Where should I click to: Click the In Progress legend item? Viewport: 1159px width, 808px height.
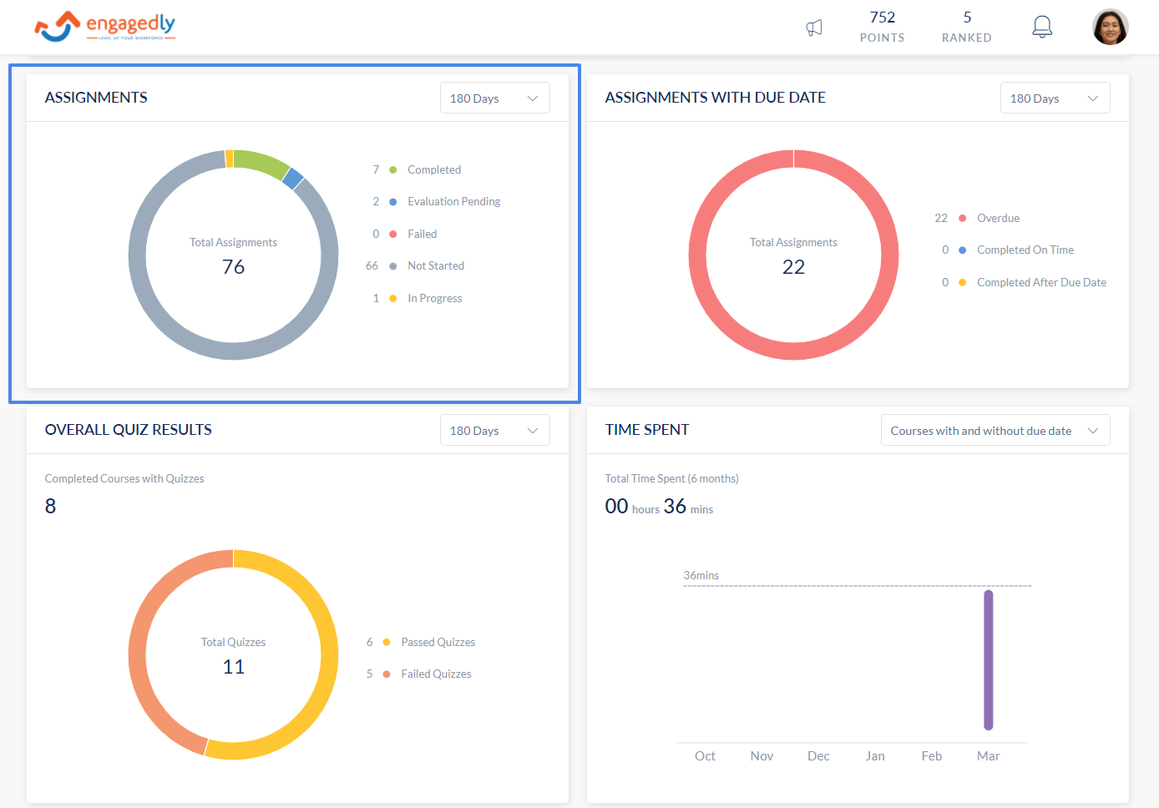pos(417,298)
